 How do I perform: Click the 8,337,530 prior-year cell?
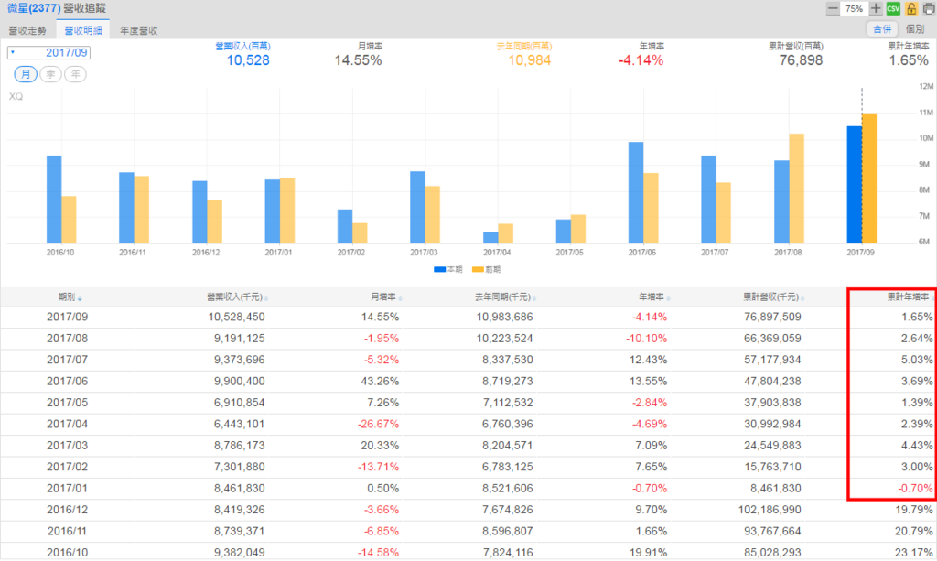[508, 361]
